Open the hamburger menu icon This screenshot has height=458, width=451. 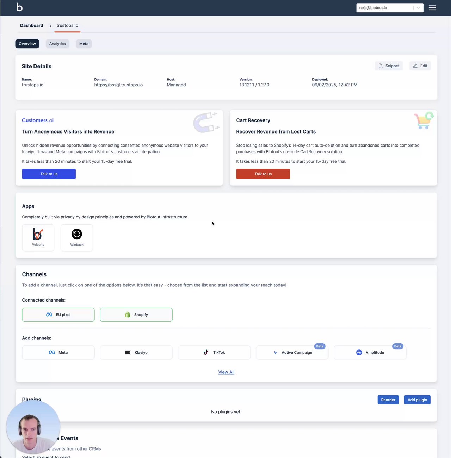[432, 8]
